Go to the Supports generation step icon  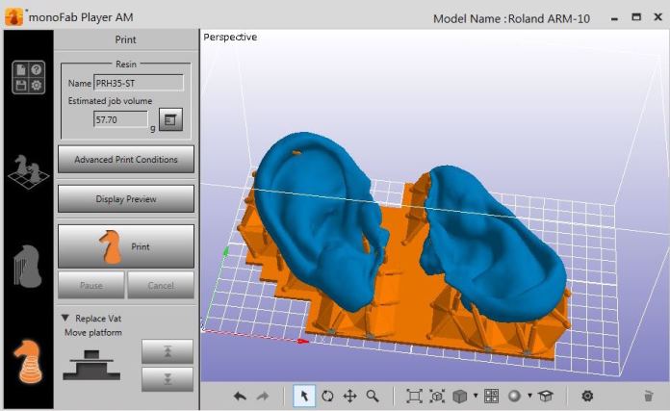(28, 266)
